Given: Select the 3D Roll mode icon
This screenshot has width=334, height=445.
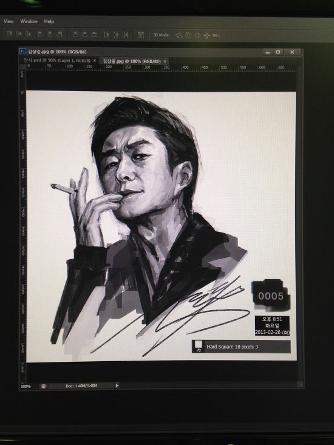Looking at the screenshot, I should click(x=188, y=35).
